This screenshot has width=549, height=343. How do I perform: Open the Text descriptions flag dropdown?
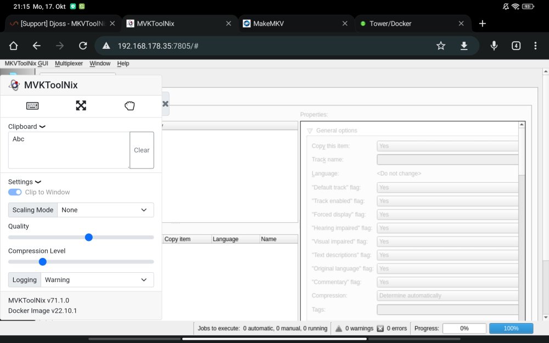[447, 255]
